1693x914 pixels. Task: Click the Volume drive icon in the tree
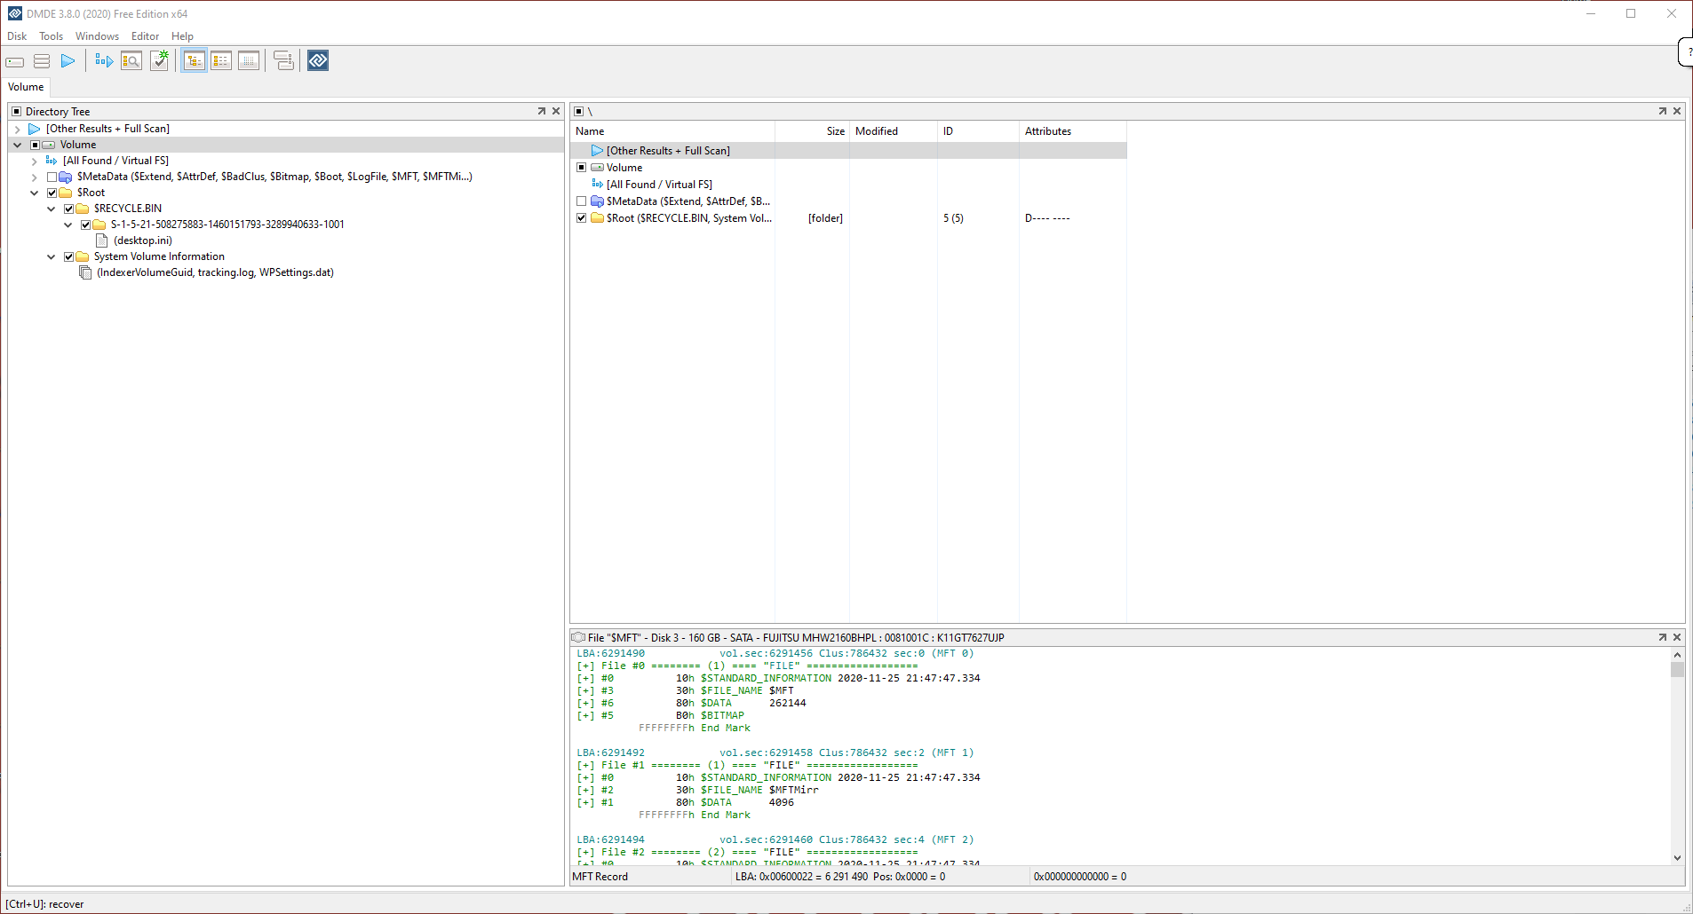pyautogui.click(x=48, y=145)
